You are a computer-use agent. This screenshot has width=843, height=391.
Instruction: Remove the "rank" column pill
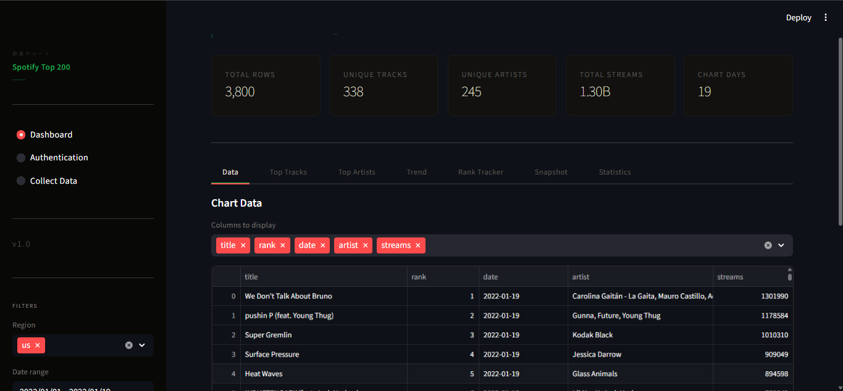282,245
